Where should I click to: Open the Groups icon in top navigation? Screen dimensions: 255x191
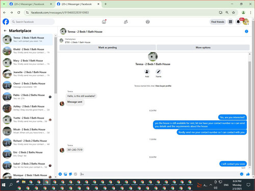147,22
